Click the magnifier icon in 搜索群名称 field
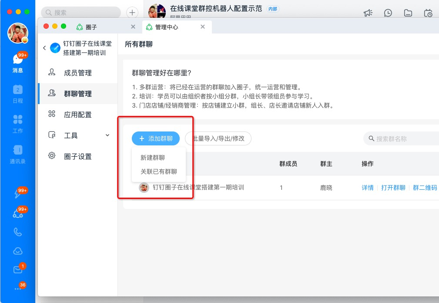Viewport: 439px width, 303px height. click(371, 138)
